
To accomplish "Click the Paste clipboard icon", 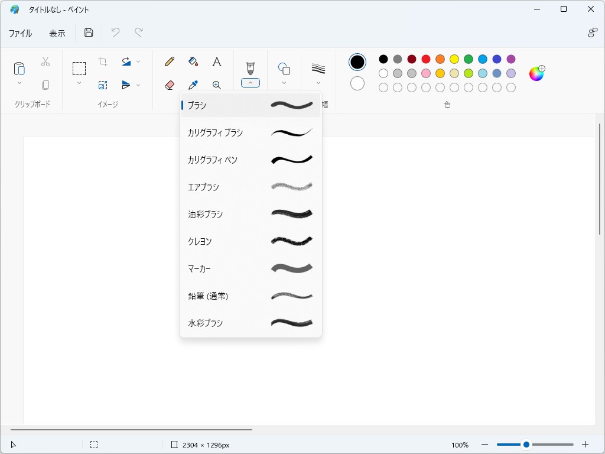I will [x=19, y=68].
